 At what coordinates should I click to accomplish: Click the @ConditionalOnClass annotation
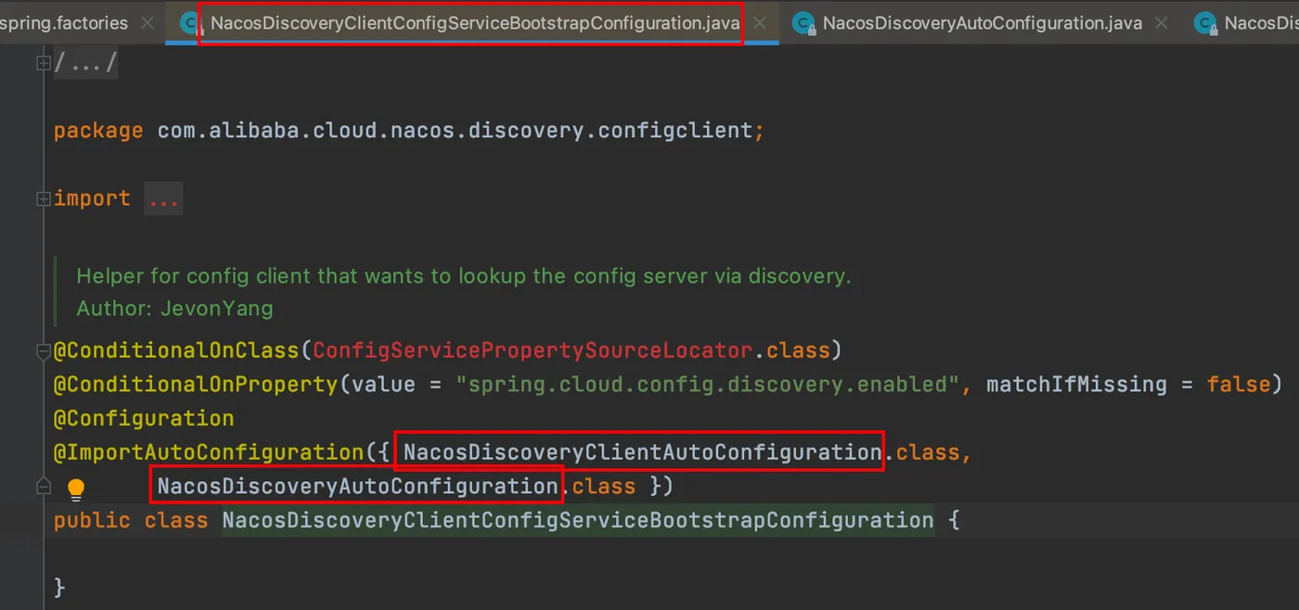point(176,350)
